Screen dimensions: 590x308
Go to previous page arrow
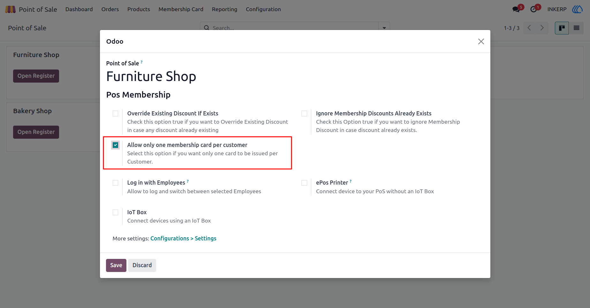coord(529,28)
